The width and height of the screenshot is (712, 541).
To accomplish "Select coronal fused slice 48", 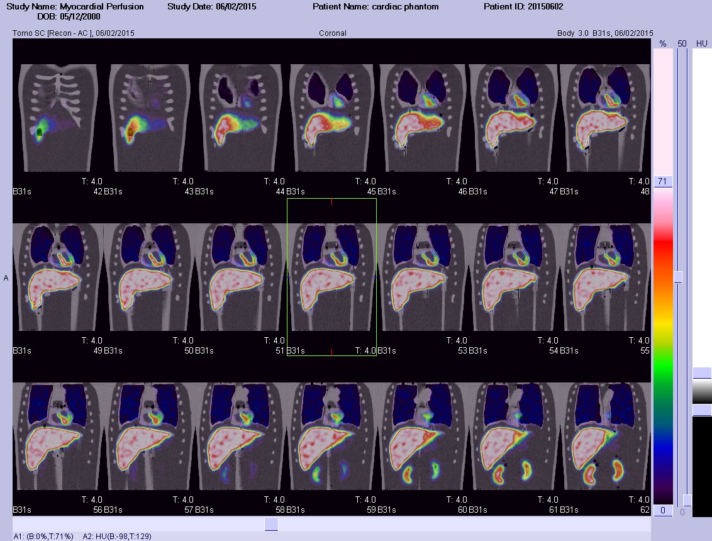I will coord(605,118).
